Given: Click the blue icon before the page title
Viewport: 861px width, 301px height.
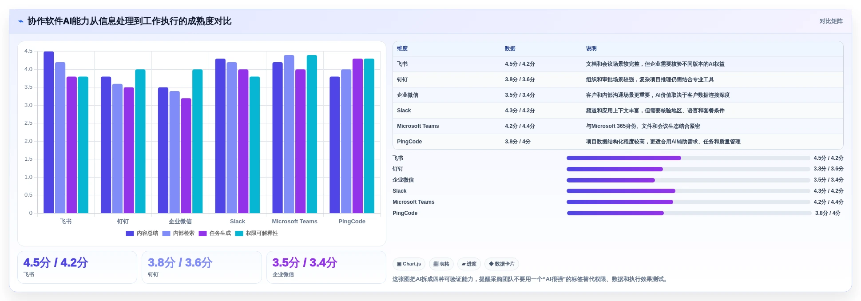Looking at the screenshot, I should 20,21.
